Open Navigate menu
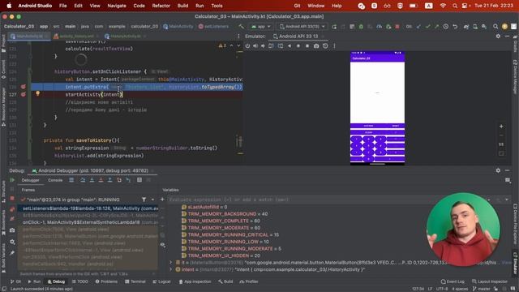 pos(117,6)
